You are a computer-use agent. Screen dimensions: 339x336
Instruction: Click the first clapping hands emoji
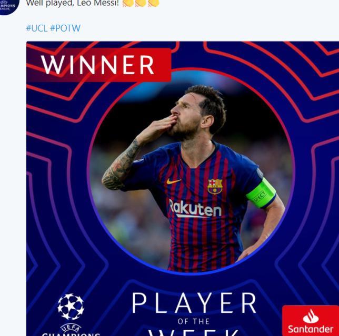pos(128,3)
